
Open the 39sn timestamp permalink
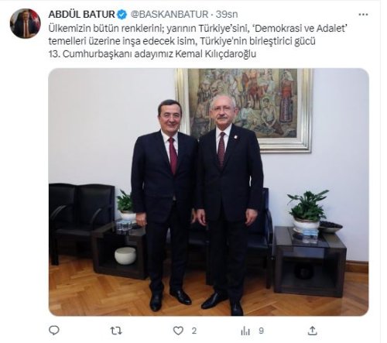pos(227,15)
